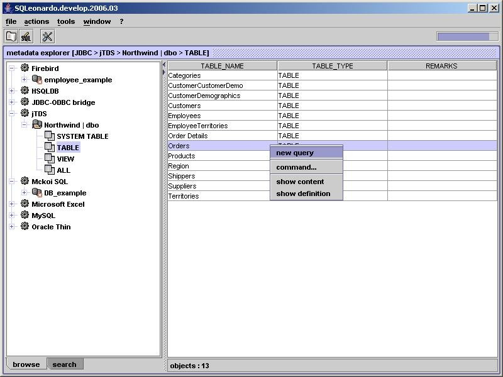Choose command... from context menu
Image resolution: width=503 pixels, height=377 pixels.
[x=306, y=167]
